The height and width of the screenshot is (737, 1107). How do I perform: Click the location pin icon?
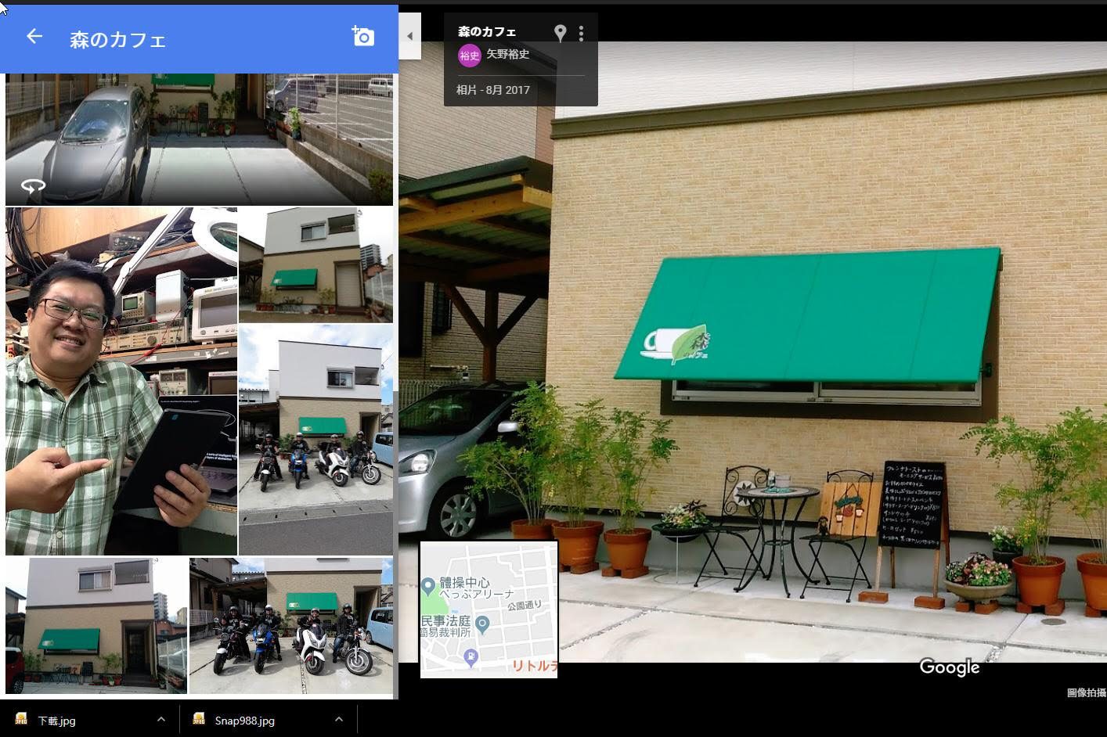coord(560,33)
